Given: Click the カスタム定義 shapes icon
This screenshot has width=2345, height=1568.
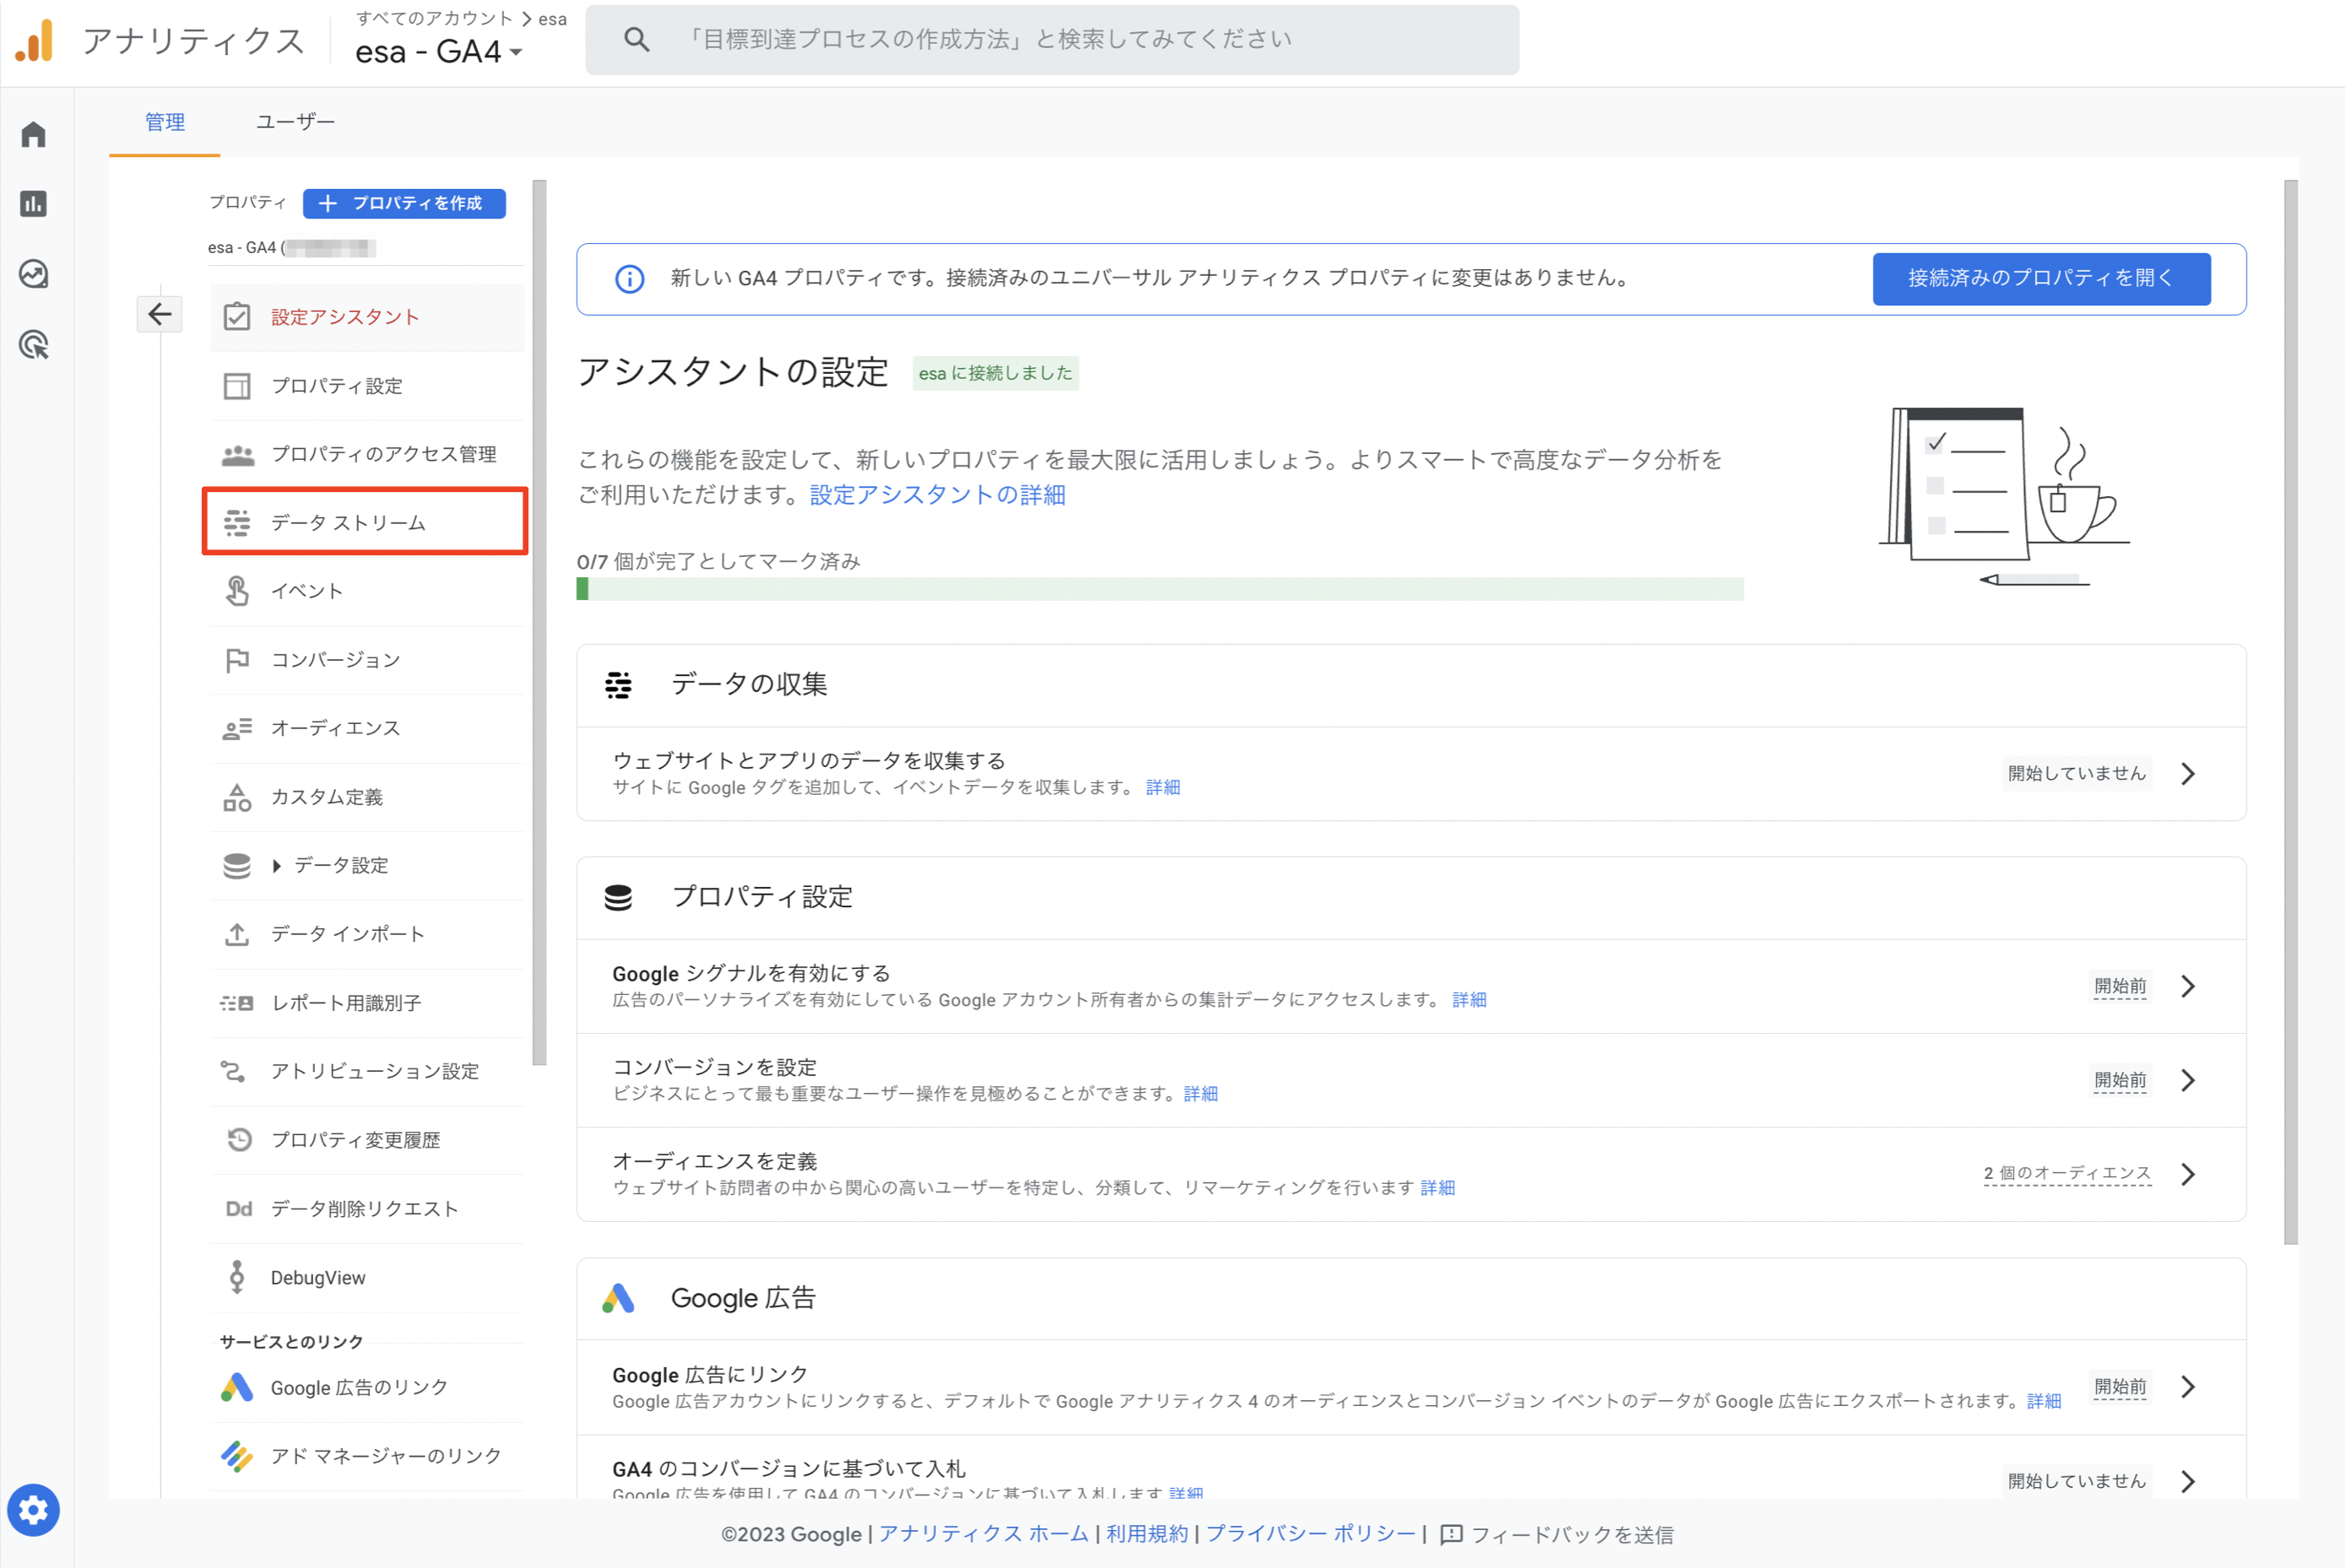Looking at the screenshot, I should click(237, 797).
